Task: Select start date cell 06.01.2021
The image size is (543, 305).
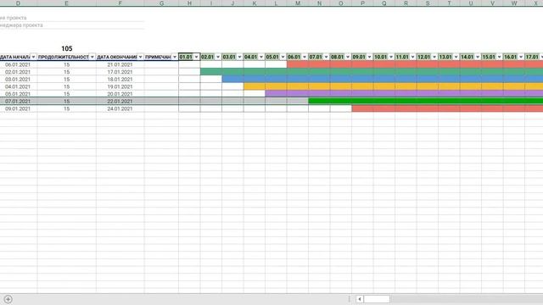Action: point(19,64)
